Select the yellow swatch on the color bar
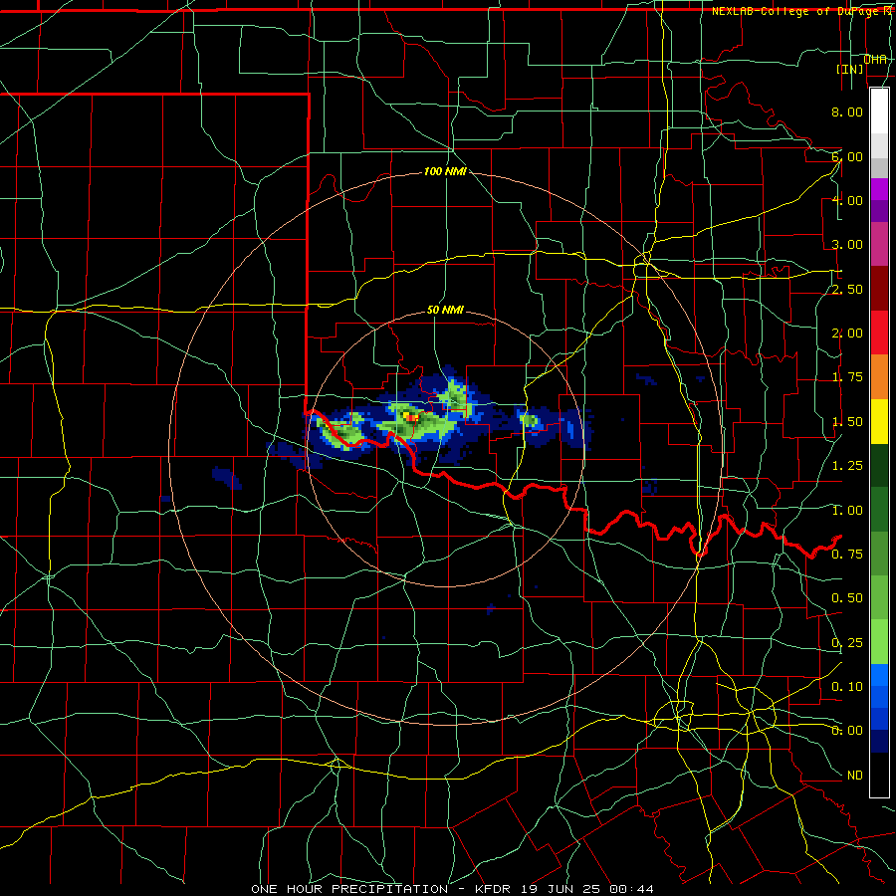896x896 pixels. tap(879, 422)
